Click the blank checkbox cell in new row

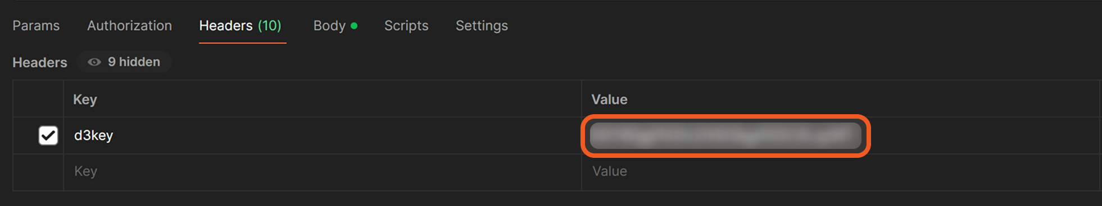point(38,172)
